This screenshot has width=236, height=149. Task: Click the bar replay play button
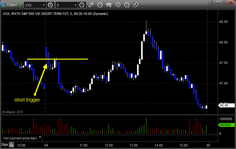118,5
